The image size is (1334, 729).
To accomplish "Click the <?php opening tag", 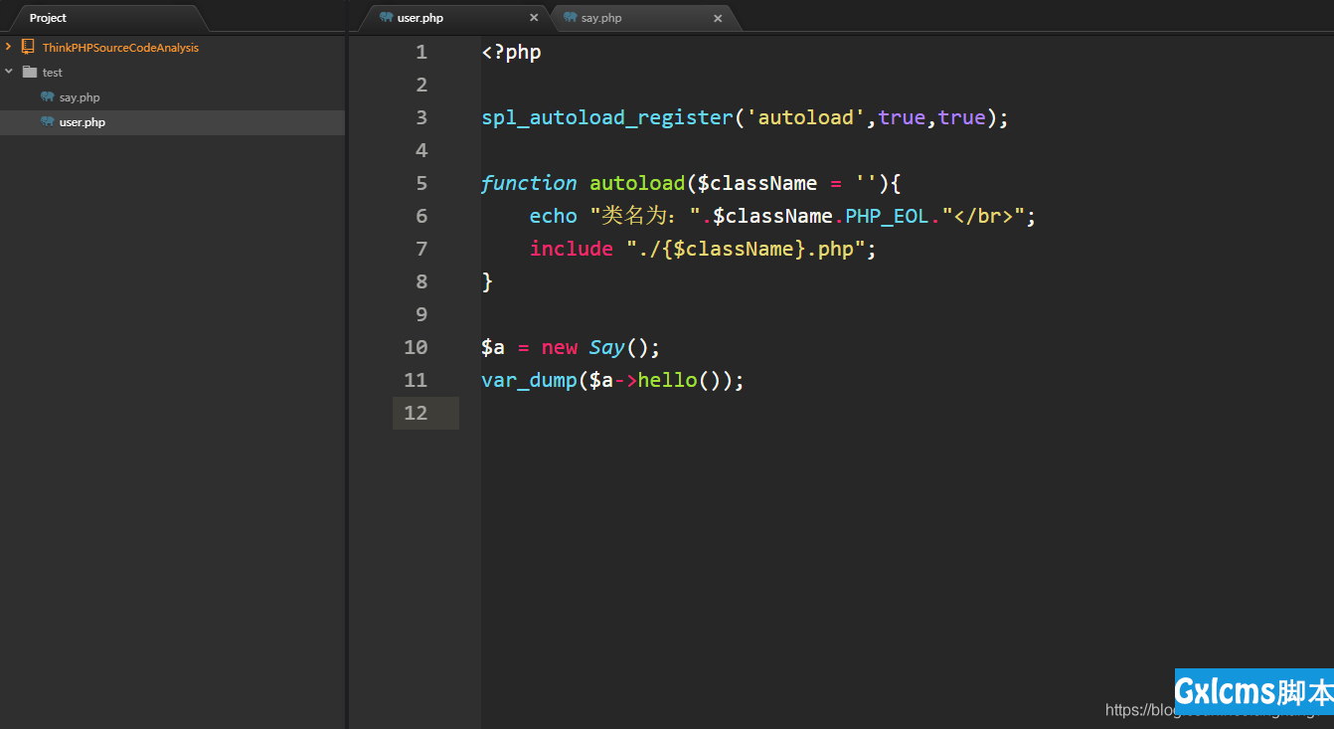I will [x=511, y=52].
